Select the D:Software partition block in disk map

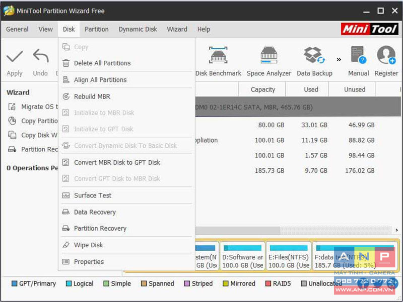coord(242,256)
